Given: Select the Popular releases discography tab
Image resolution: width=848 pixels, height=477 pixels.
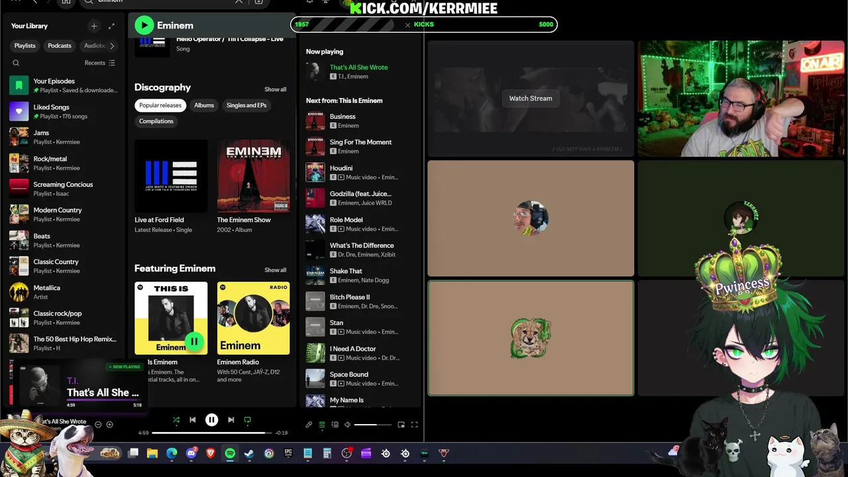Looking at the screenshot, I should (160, 105).
